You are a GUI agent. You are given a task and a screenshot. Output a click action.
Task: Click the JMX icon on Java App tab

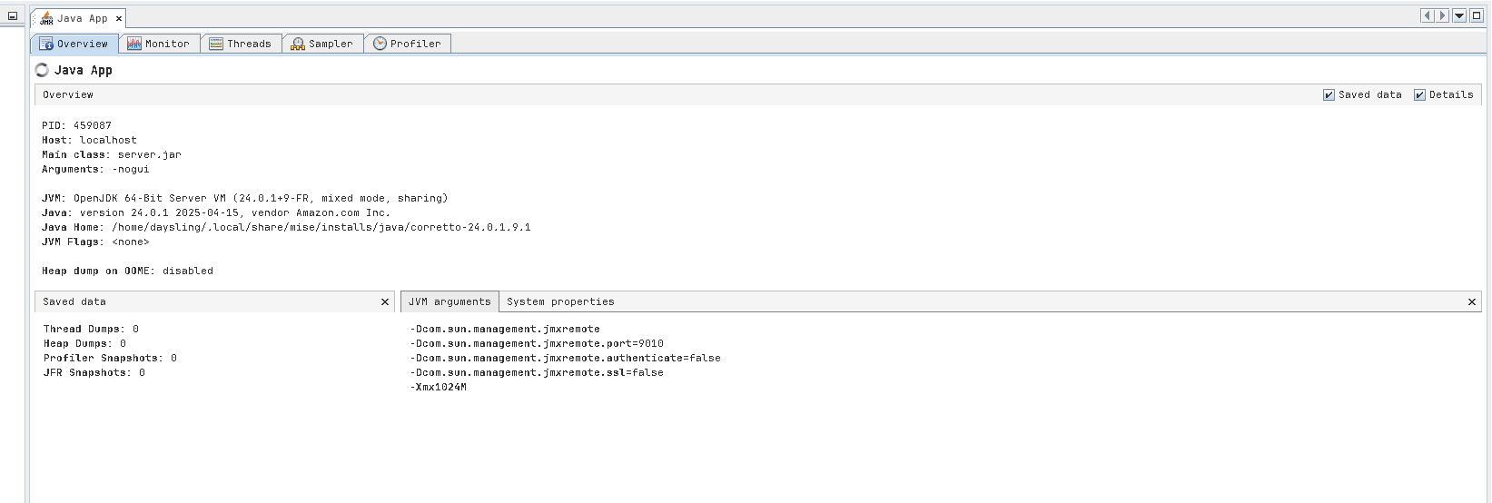click(x=46, y=18)
